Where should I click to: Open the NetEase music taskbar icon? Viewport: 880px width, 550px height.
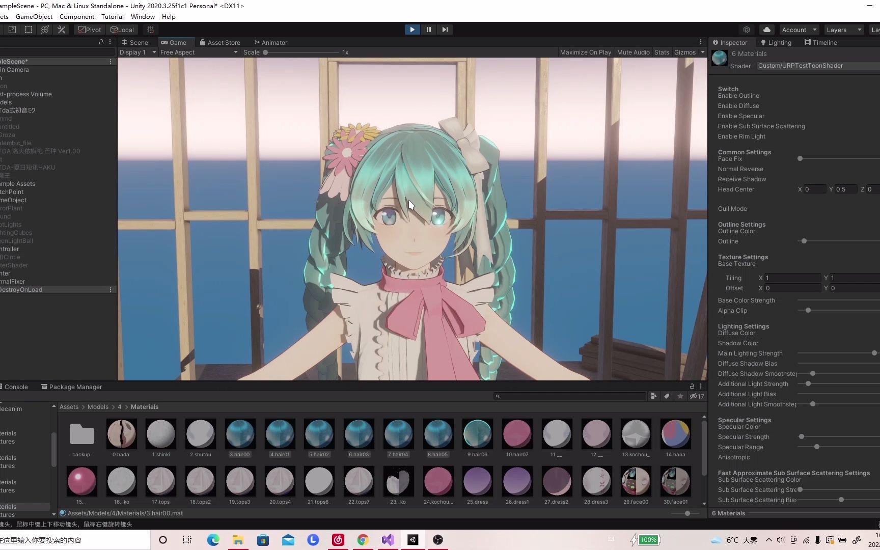point(338,540)
